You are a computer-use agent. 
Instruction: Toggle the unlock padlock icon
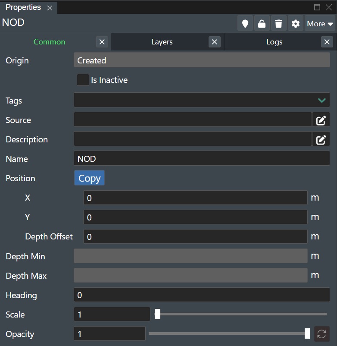[x=262, y=23]
